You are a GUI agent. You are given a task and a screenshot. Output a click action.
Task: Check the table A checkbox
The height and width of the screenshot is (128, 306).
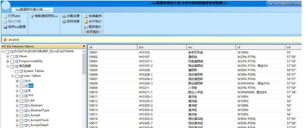pos(21,81)
